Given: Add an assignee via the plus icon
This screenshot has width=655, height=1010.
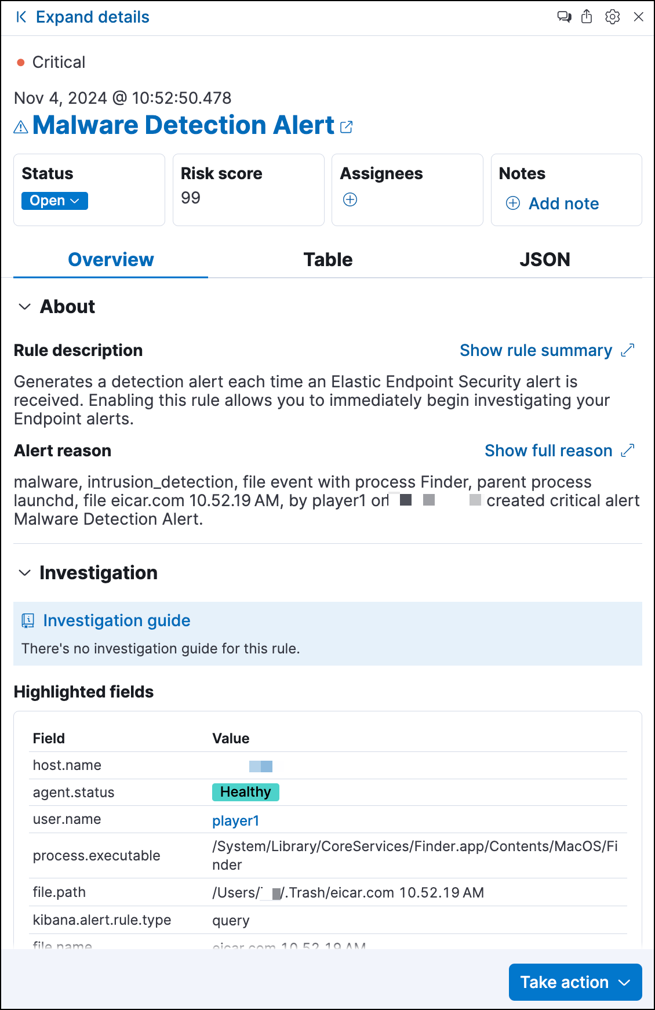Looking at the screenshot, I should tap(350, 200).
